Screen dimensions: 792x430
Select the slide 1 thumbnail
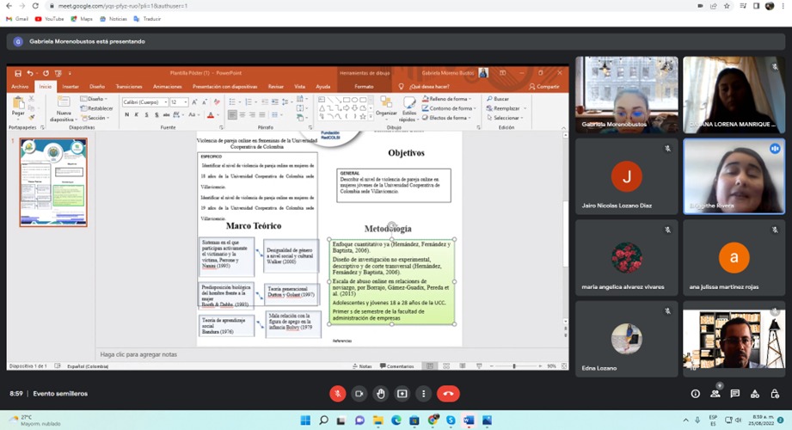[x=53, y=182]
